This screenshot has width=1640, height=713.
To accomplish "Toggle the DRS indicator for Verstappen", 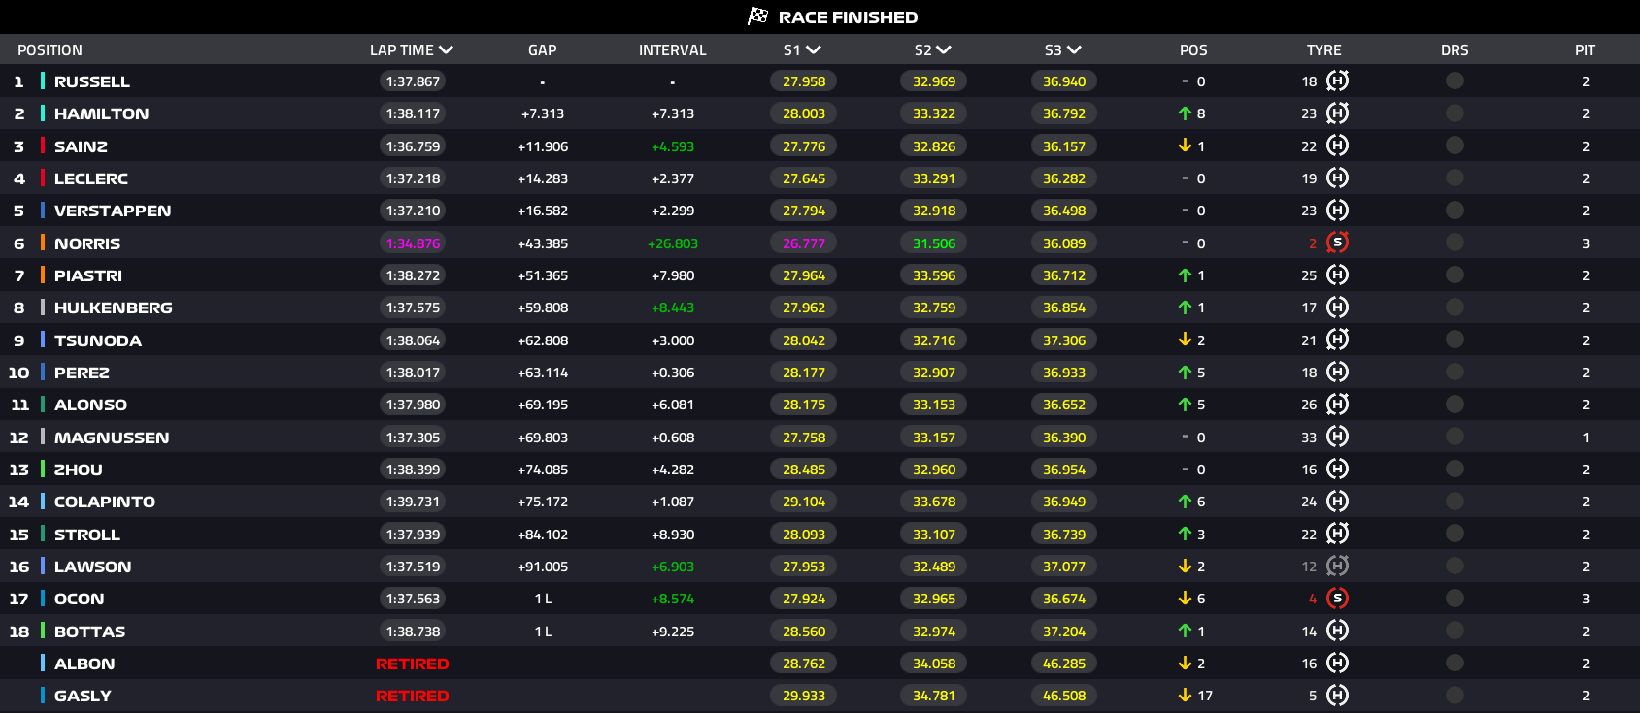I will pos(1455,211).
